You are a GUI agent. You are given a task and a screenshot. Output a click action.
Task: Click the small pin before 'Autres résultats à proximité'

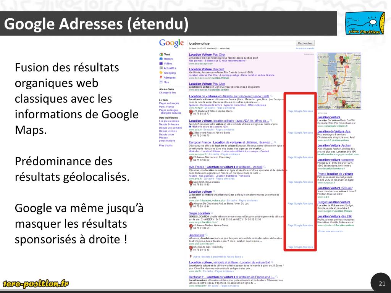pyautogui.click(x=191, y=257)
